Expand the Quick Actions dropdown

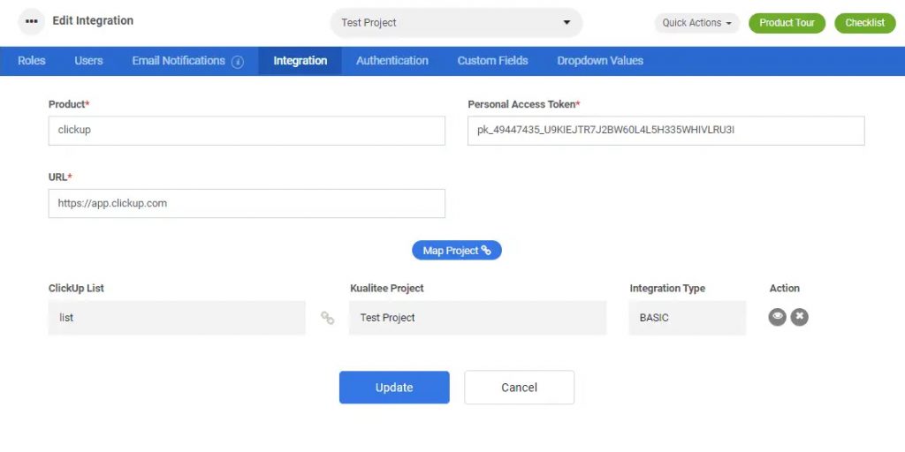pos(697,23)
